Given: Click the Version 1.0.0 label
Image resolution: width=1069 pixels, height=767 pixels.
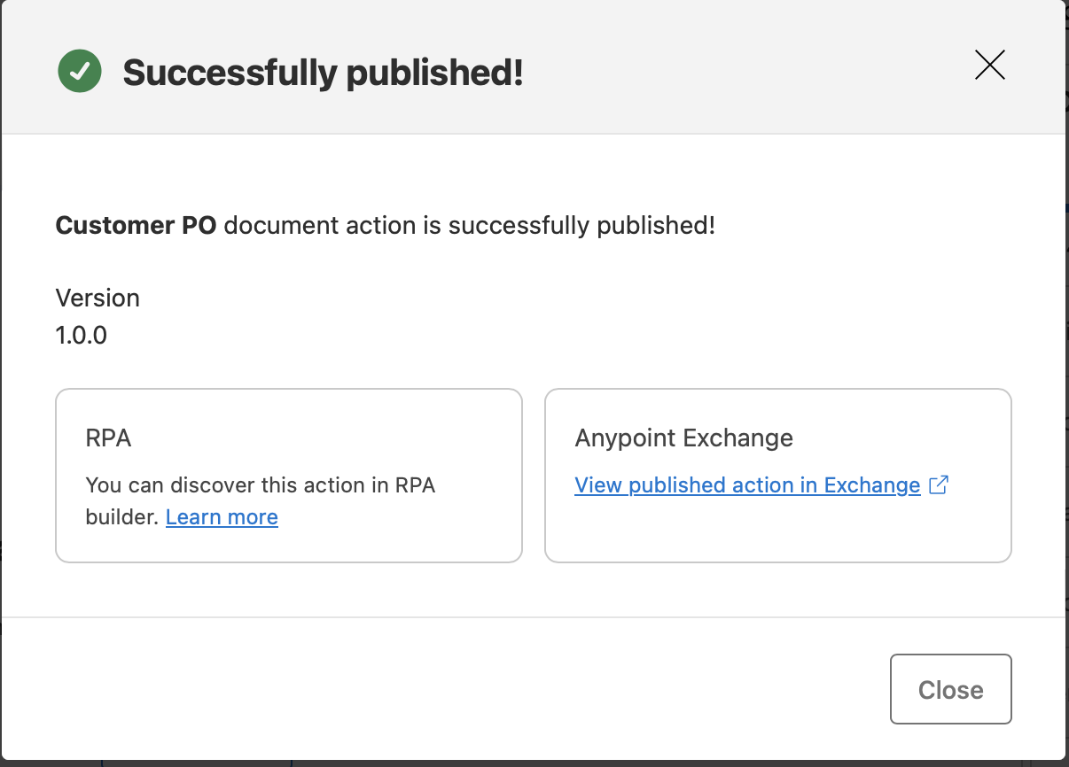Looking at the screenshot, I should coord(81,335).
